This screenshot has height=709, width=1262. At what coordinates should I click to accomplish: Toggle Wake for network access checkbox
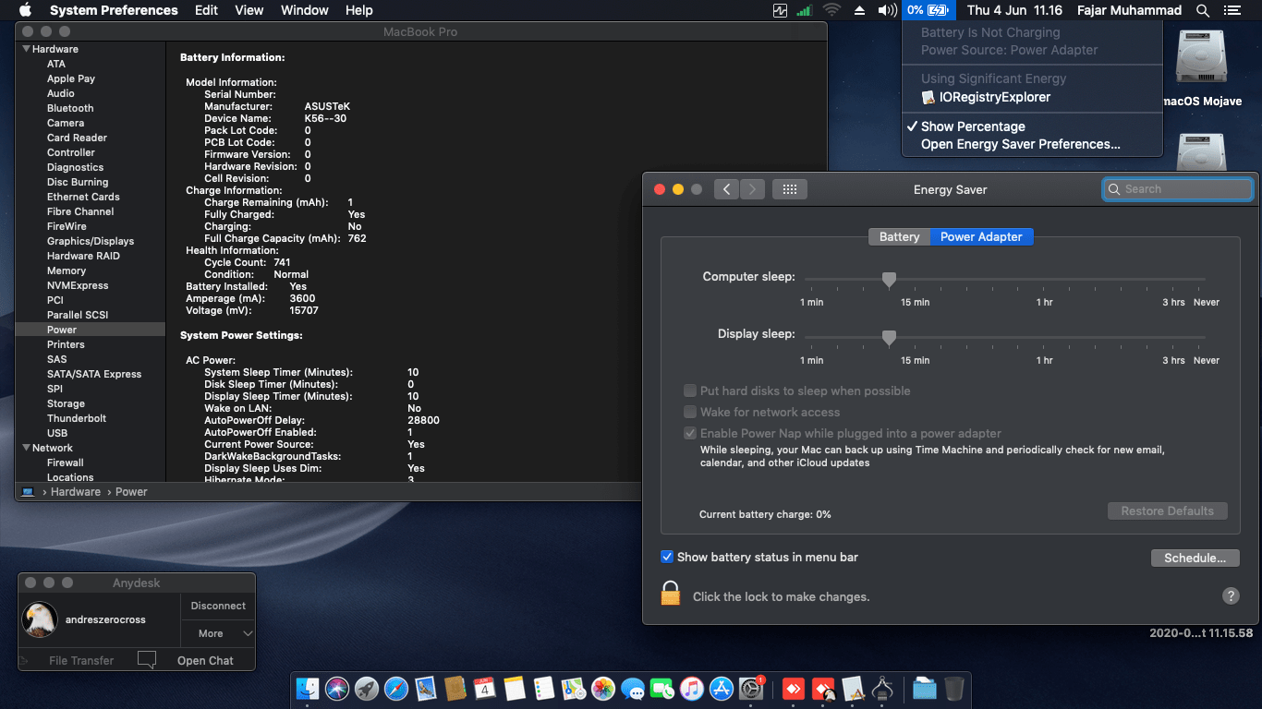(x=690, y=412)
